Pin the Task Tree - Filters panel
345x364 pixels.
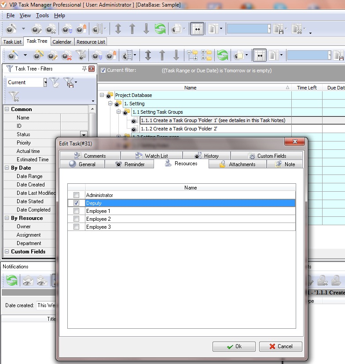[84, 69]
